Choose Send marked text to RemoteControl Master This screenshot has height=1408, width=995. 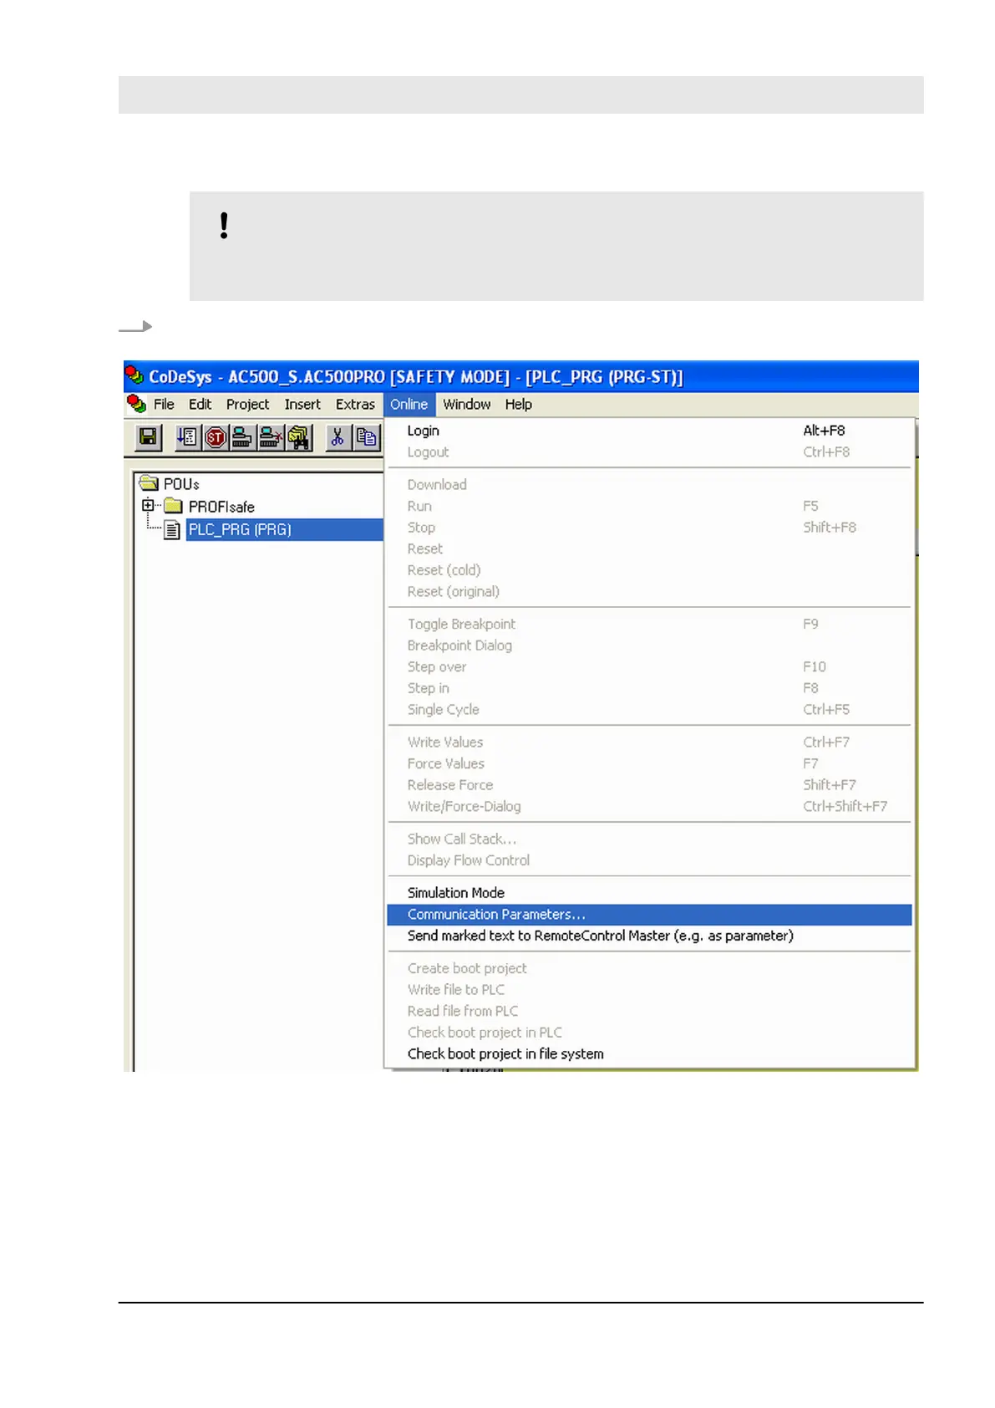[649, 936]
